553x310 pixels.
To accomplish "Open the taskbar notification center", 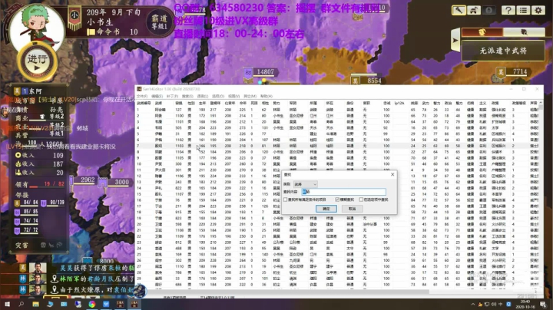I will click(544, 304).
